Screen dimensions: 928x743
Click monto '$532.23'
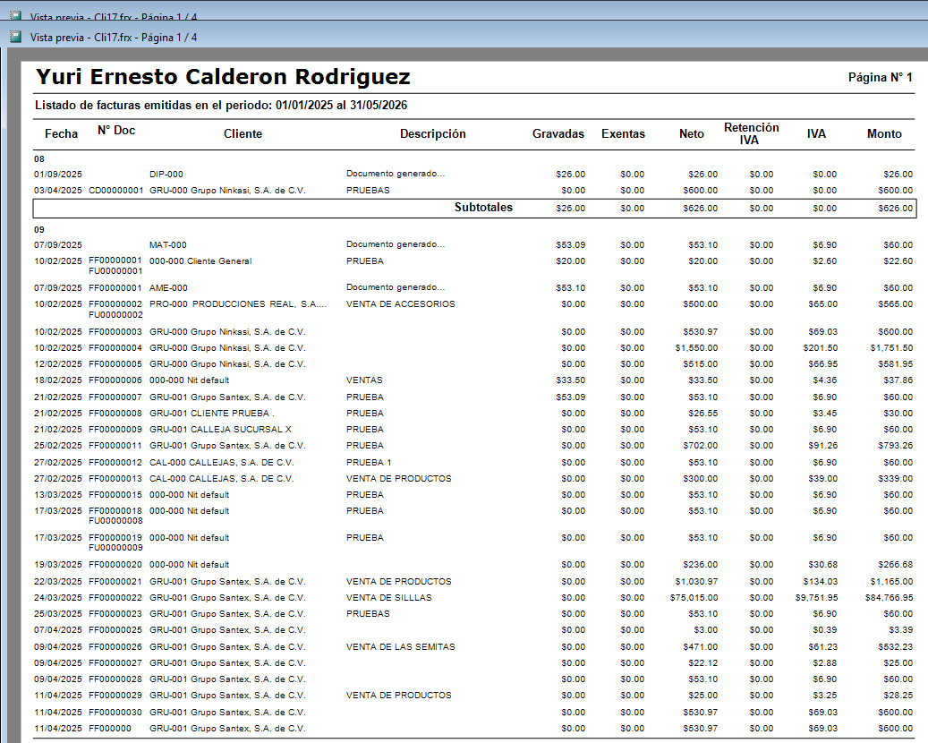point(896,647)
